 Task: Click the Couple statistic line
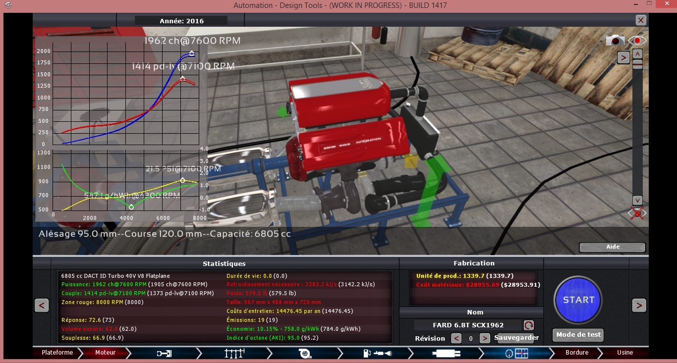pyautogui.click(x=137, y=293)
